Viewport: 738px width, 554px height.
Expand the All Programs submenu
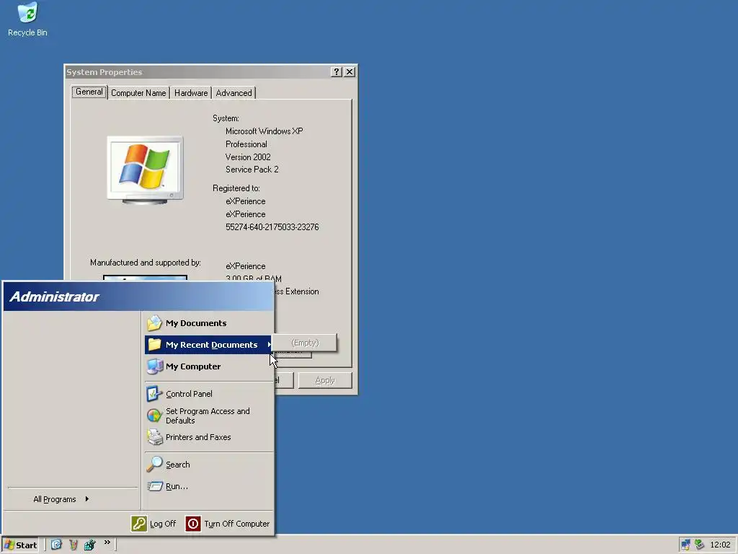tap(61, 499)
